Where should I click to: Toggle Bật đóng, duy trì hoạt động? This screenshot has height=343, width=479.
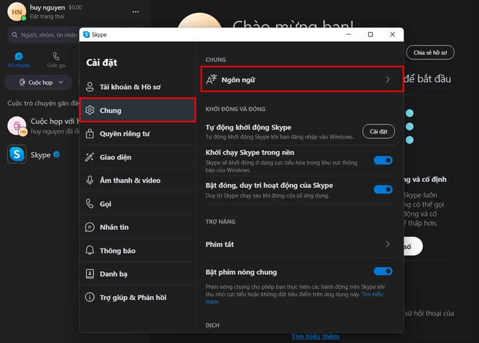383,189
